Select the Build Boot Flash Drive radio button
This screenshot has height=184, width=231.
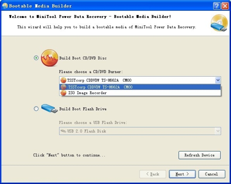point(36,109)
